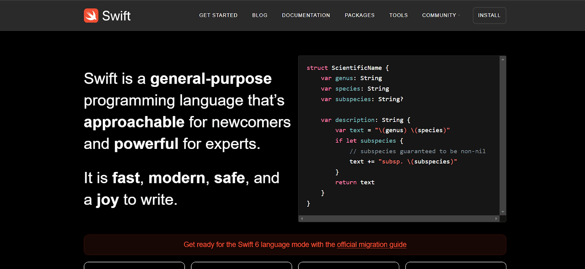Image resolution: width=585 pixels, height=269 pixels.
Task: Select PACKAGES in the navigation bar
Action: (359, 15)
